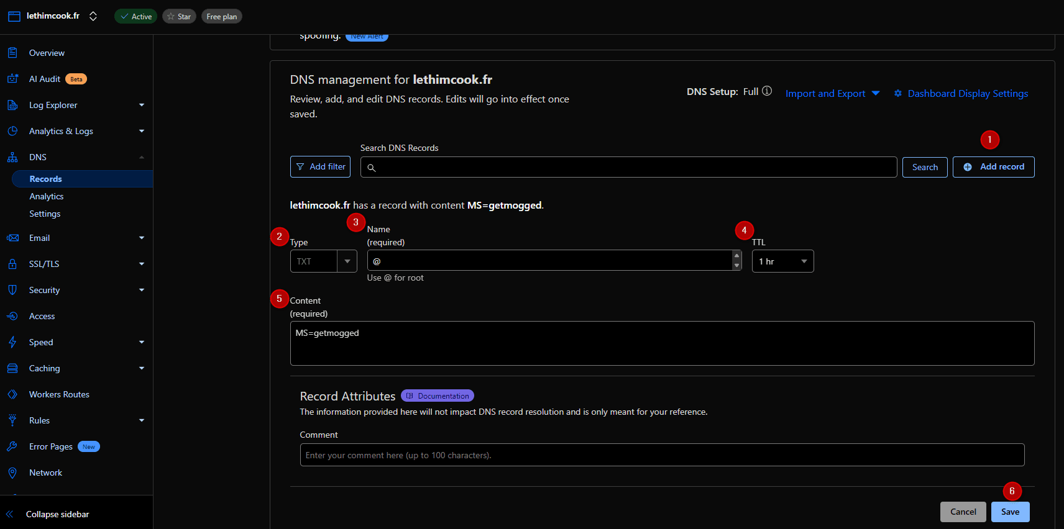Click the Comment input field
Image resolution: width=1064 pixels, height=529 pixels.
coord(662,455)
